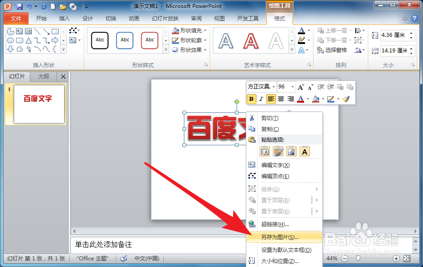Image resolution: width=423 pixels, height=267 pixels.
Task: Click Increase Indent icon in mini toolbar
Action: pyautogui.click(x=330, y=87)
